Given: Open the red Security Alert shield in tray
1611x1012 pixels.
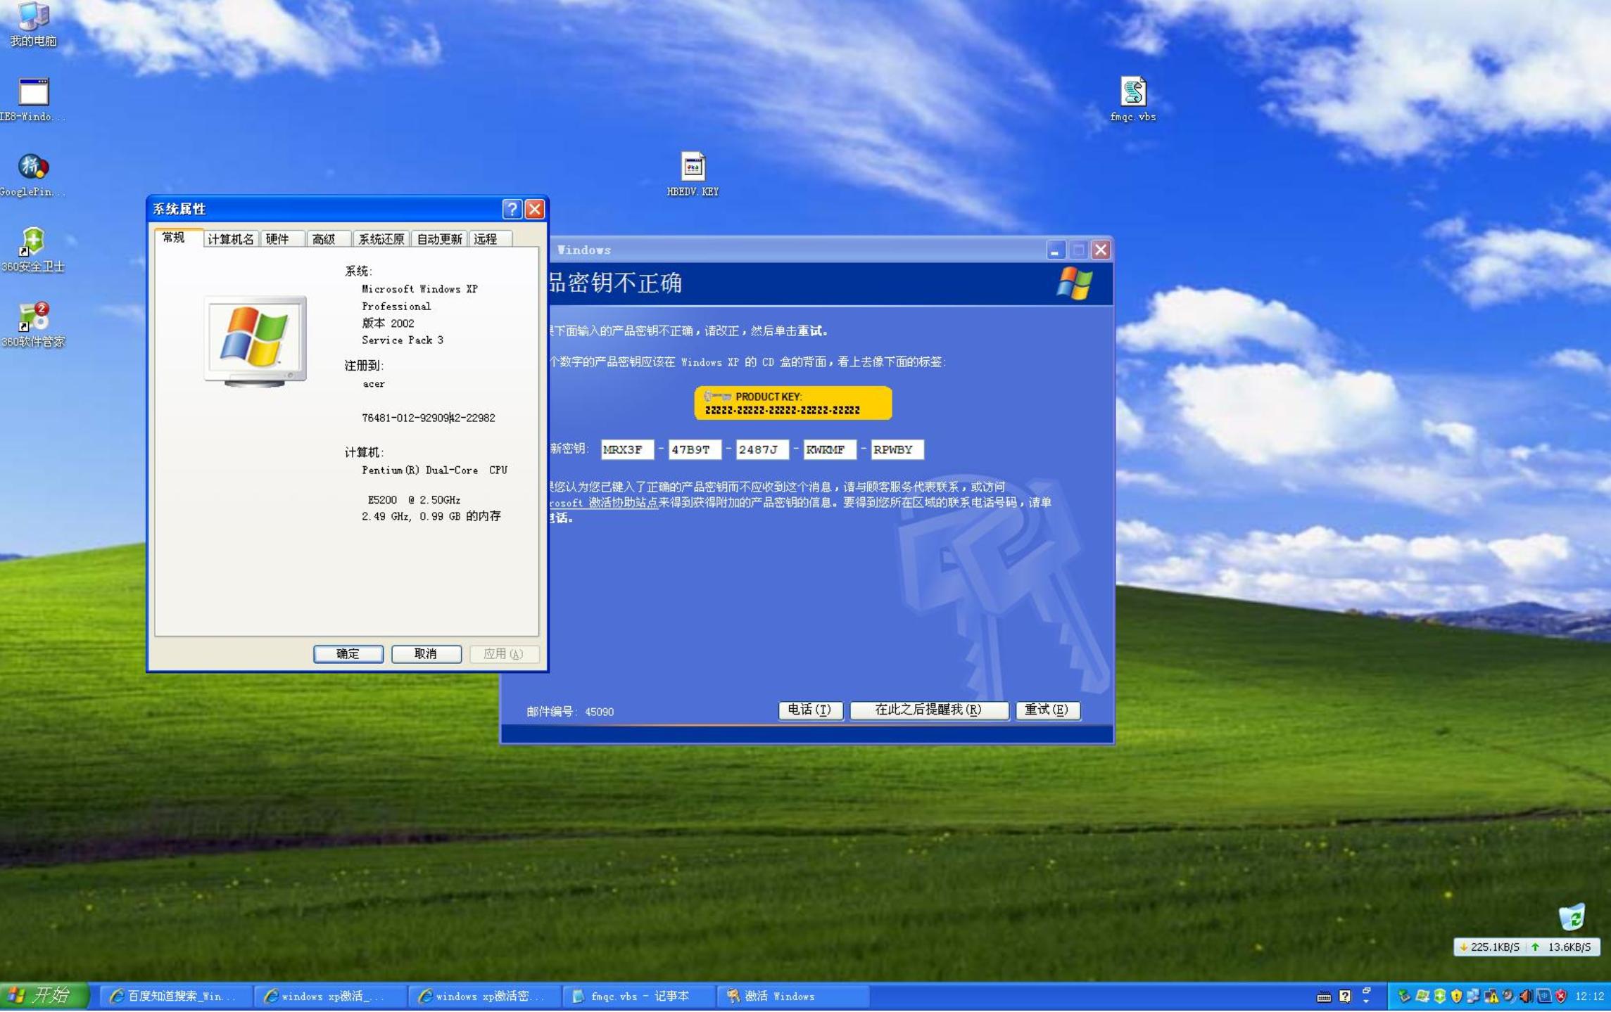Looking at the screenshot, I should (1562, 996).
